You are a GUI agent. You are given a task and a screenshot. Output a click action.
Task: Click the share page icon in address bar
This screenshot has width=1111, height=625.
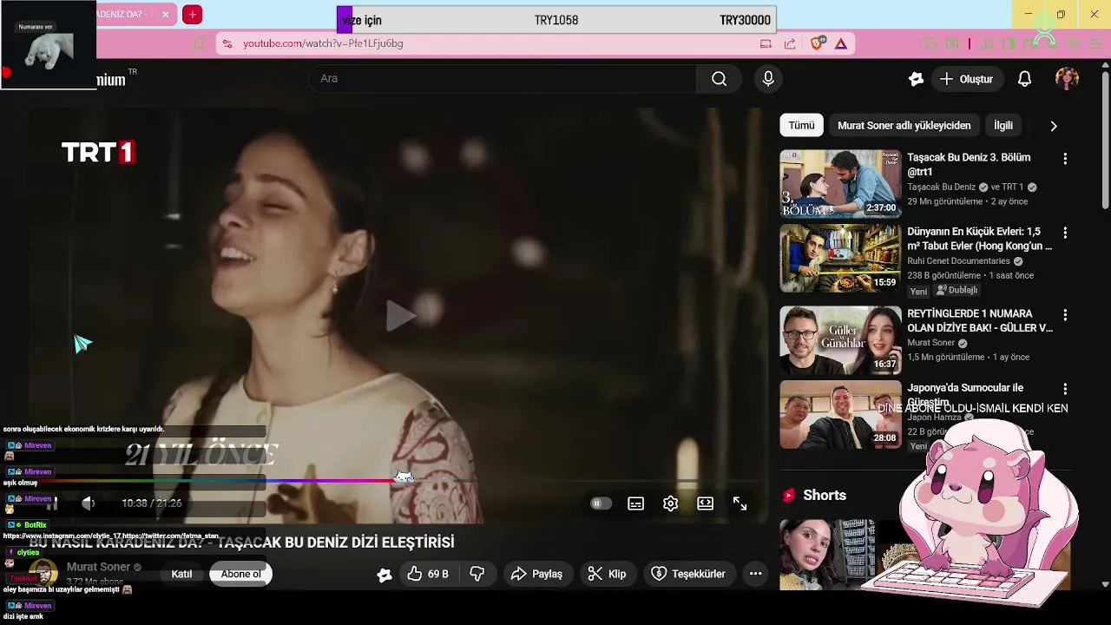point(790,43)
